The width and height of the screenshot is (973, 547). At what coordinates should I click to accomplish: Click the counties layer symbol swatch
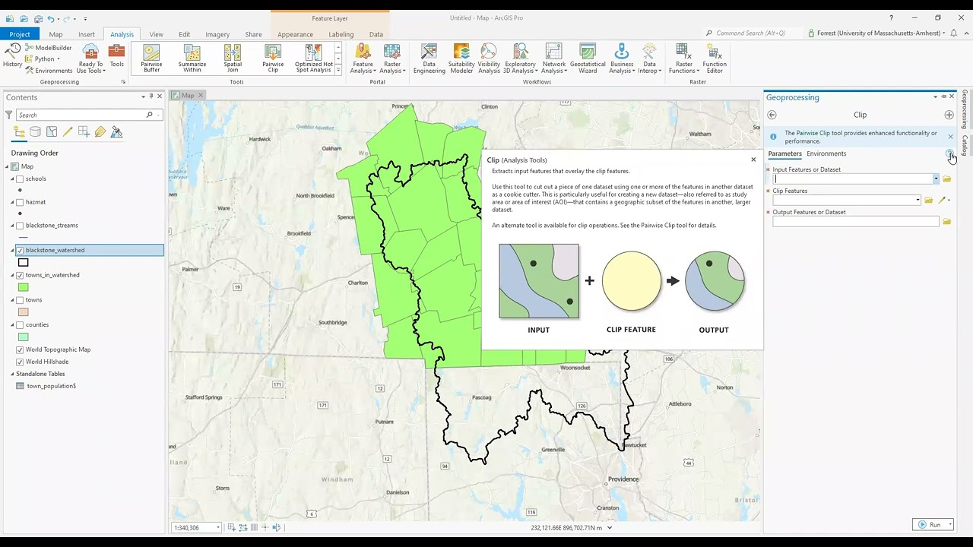click(24, 337)
